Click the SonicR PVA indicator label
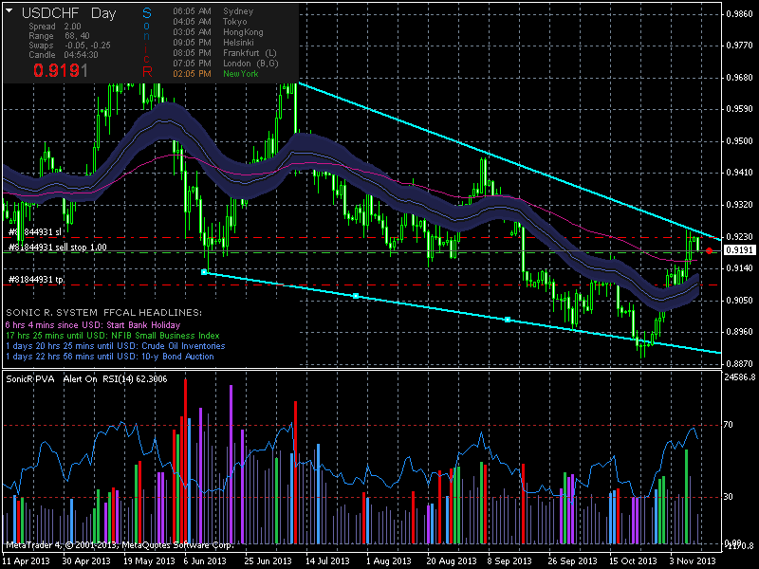 tap(30, 378)
